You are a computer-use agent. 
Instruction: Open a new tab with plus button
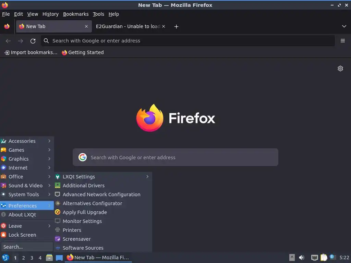177,27
